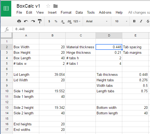Click the '# tabs l' cell
The width and height of the screenshot is (150, 134).
[x=81, y=63]
